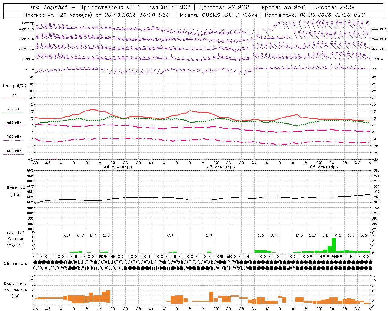Click the (мм/1ч.) precipitation unit label
This screenshot has height=311, width=388.
(15, 244)
